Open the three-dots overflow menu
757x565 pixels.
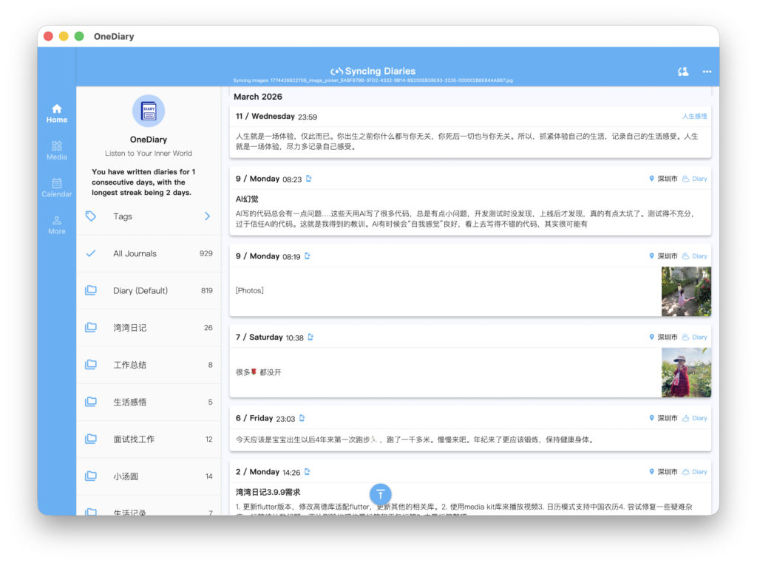click(707, 72)
